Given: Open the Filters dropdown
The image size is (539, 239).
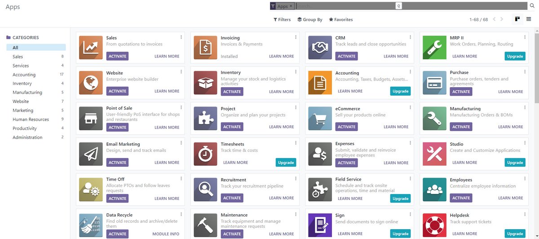Looking at the screenshot, I should coord(282,19).
